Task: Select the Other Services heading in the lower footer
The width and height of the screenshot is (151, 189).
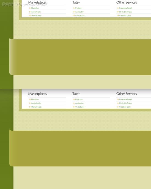Action: pyautogui.click(x=127, y=94)
